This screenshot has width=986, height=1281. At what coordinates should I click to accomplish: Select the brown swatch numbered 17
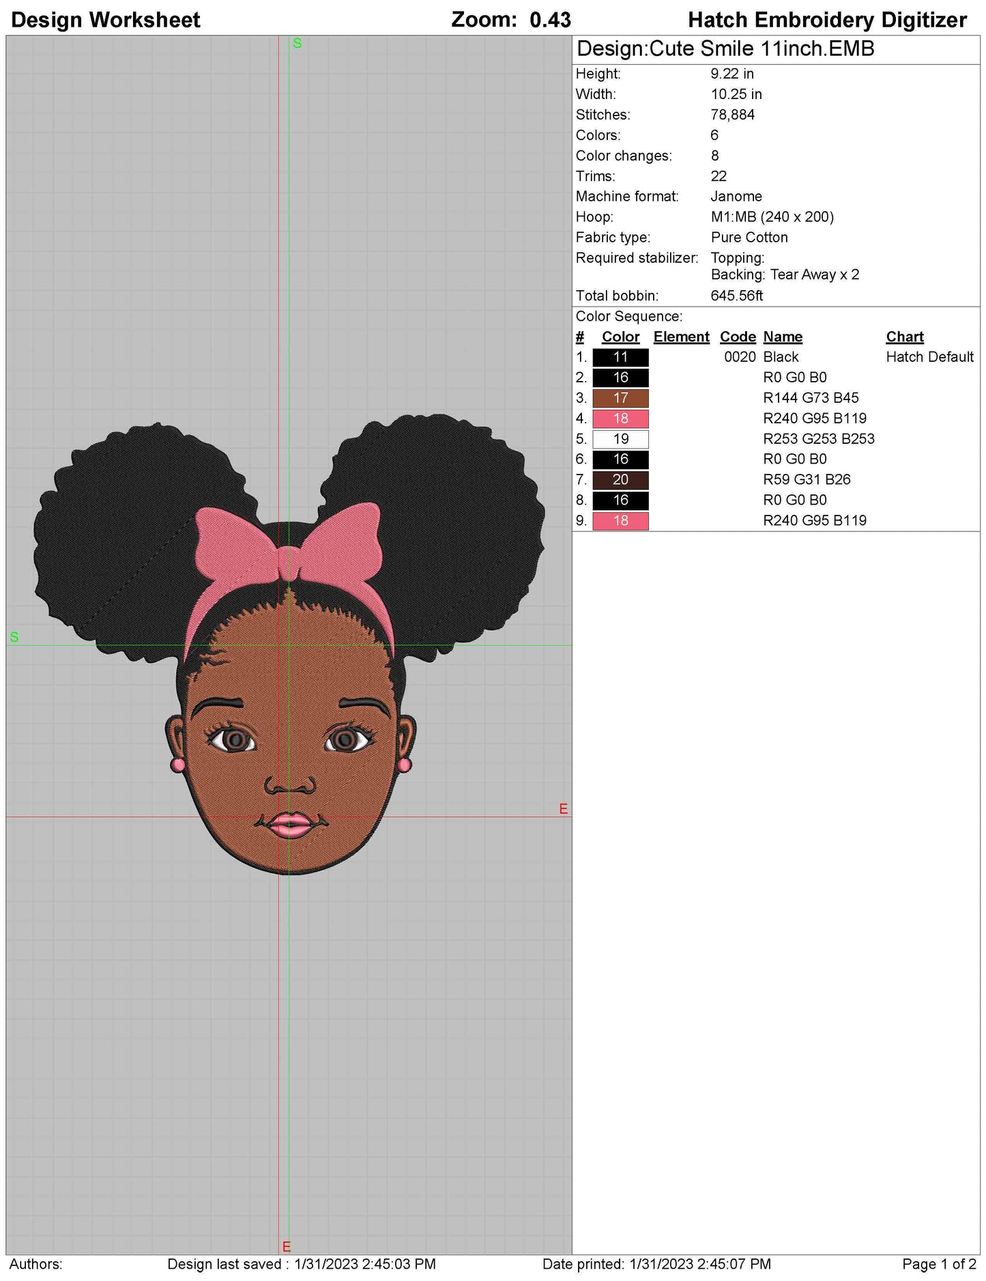click(x=620, y=398)
